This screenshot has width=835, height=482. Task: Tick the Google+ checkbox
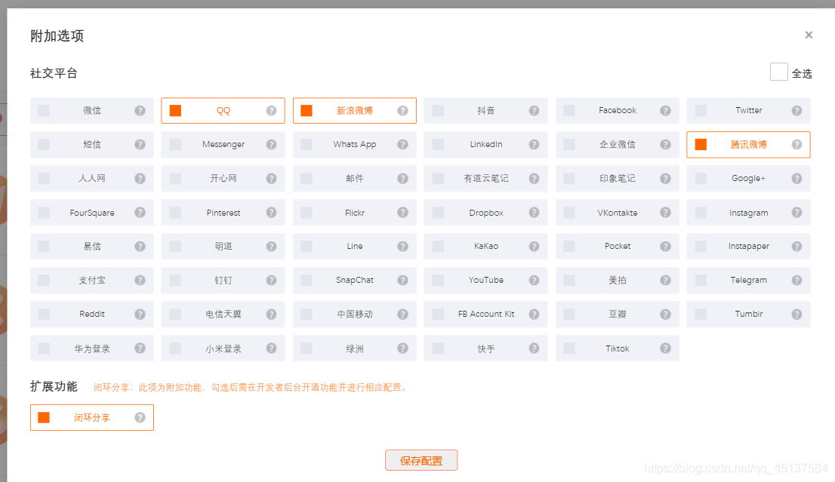(701, 178)
